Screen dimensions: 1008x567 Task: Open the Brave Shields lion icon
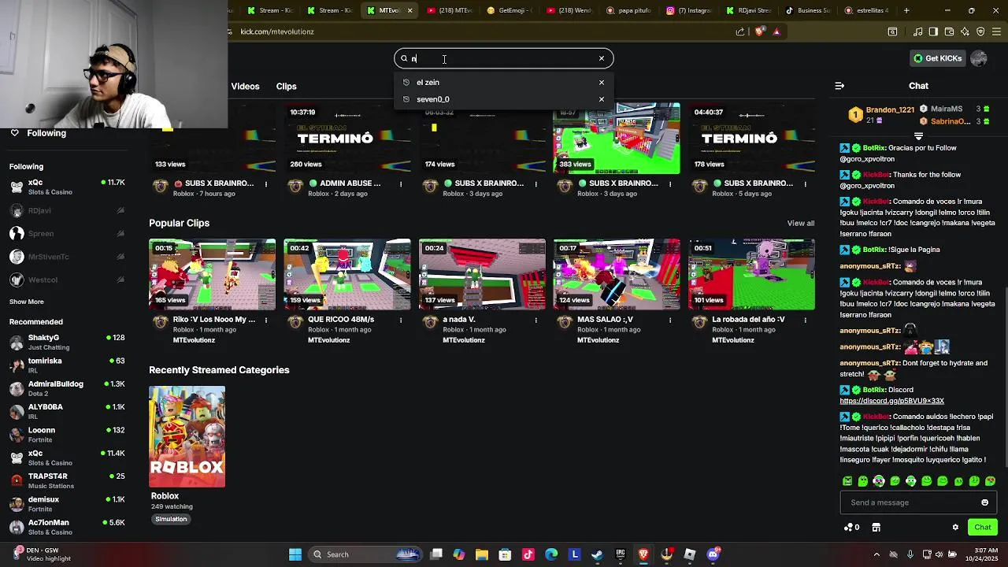[759, 31]
